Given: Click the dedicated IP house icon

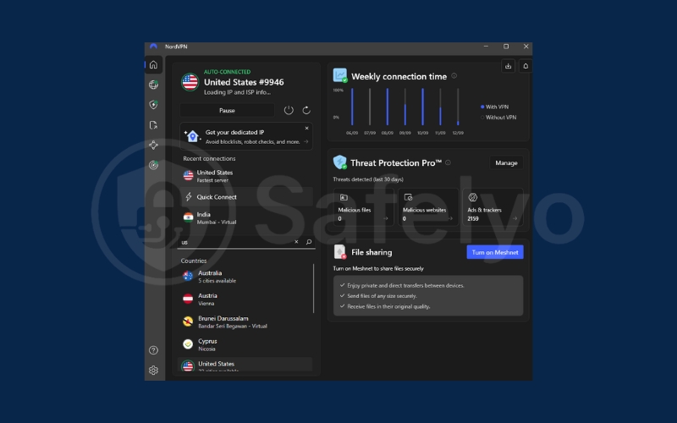Looking at the screenshot, I should [x=192, y=136].
